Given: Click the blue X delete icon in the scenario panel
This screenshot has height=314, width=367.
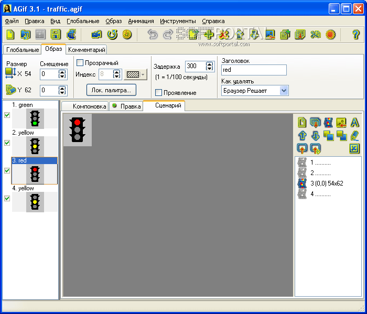Looking at the screenshot, I should pyautogui.click(x=354, y=149).
